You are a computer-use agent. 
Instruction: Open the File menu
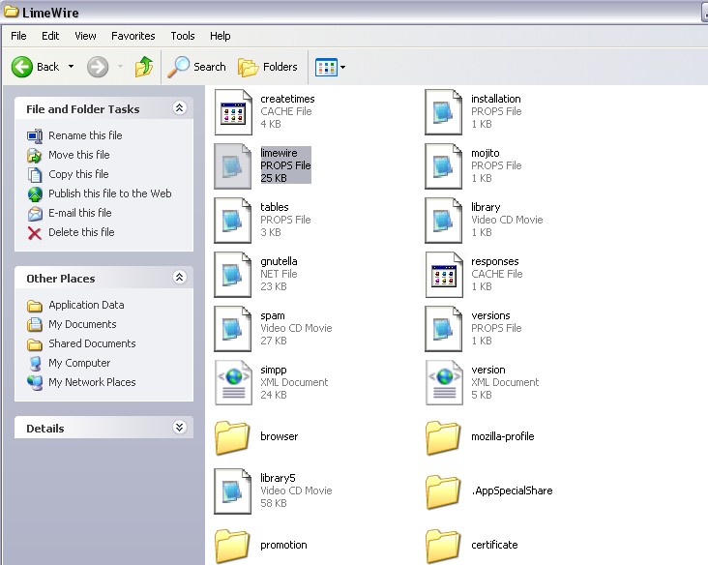(18, 36)
